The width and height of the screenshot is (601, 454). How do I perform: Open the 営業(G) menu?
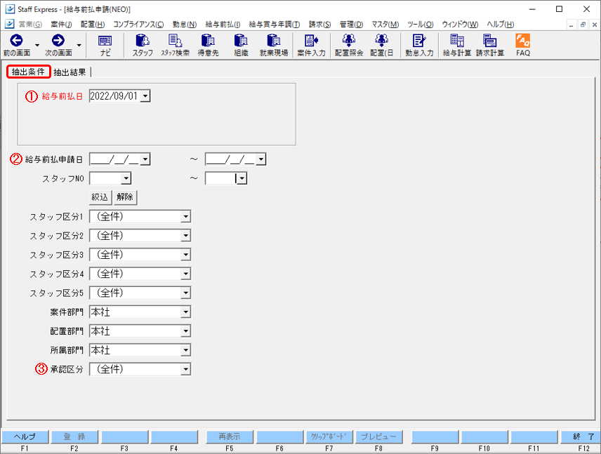tap(30, 25)
